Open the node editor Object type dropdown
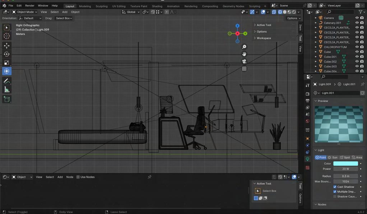 pyautogui.click(x=22, y=177)
